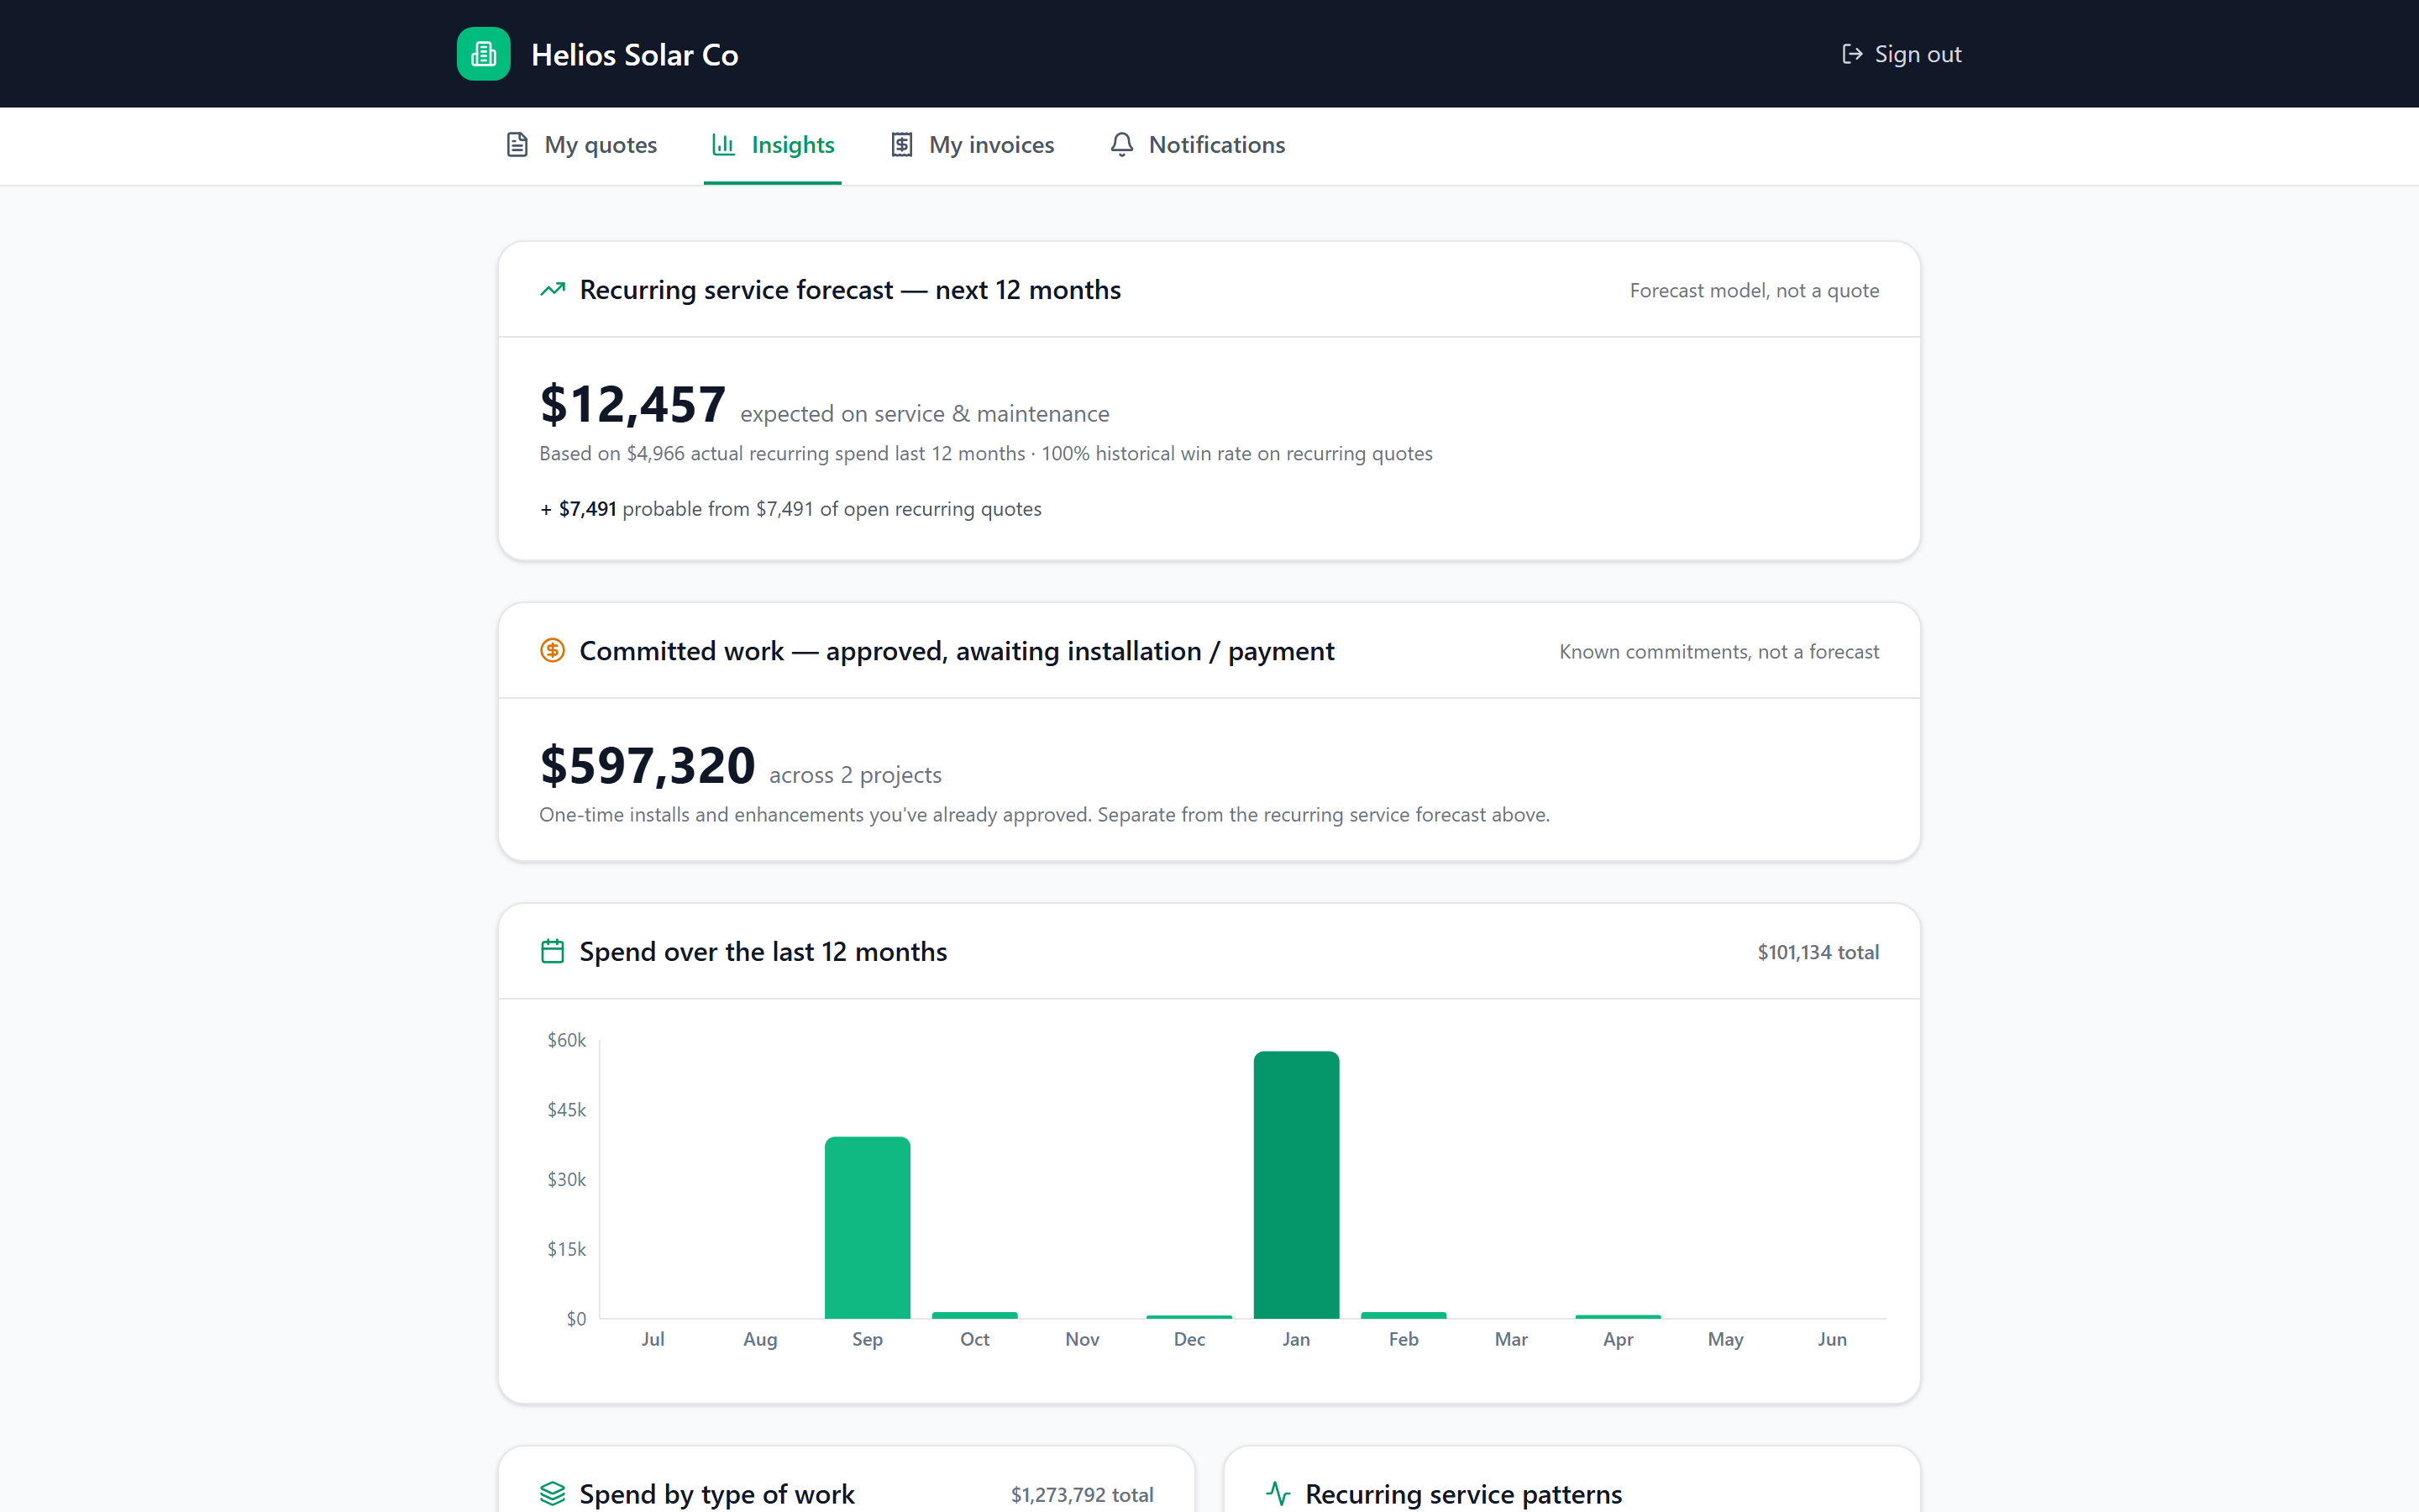Image resolution: width=2419 pixels, height=1512 pixels.
Task: Click the Sep month label
Action: pos(868,1339)
